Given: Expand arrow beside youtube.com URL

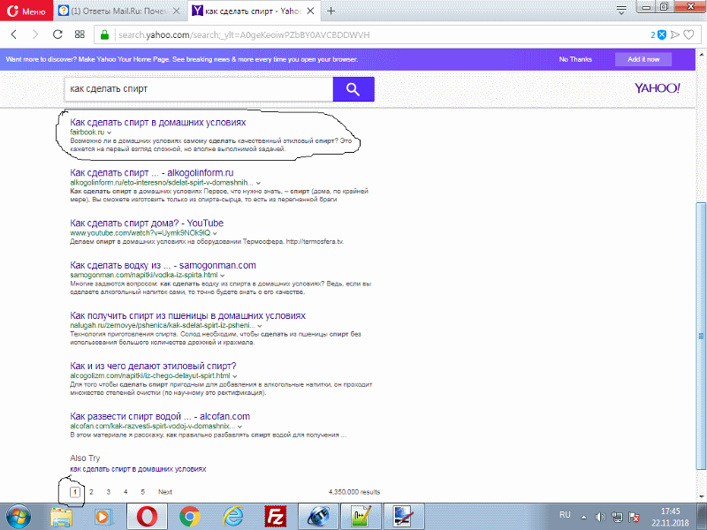Looking at the screenshot, I should (215, 233).
